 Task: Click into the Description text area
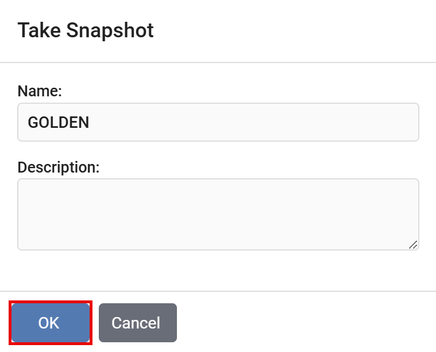pos(218,214)
